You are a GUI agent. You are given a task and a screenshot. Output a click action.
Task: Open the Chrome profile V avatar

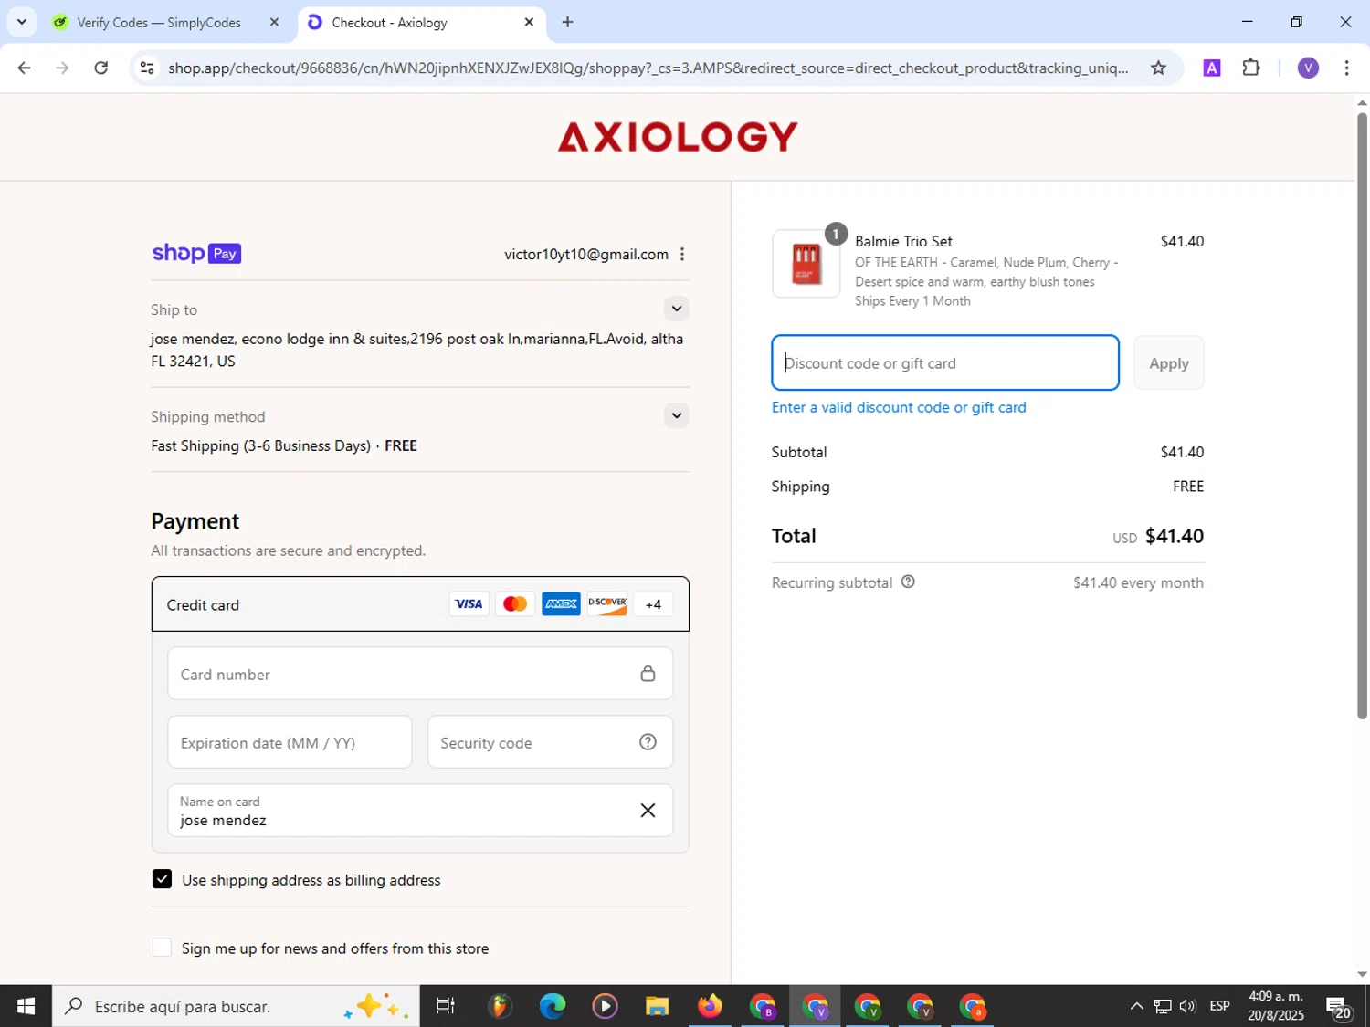pos(1308,68)
